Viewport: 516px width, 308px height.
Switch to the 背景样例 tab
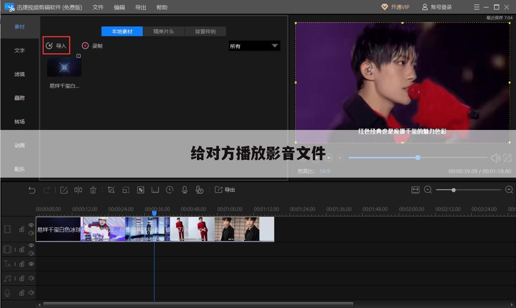coord(205,31)
